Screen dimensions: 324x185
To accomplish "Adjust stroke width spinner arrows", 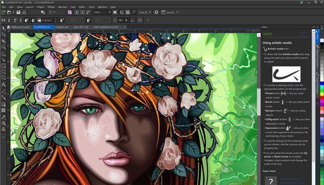I will tap(55, 20).
